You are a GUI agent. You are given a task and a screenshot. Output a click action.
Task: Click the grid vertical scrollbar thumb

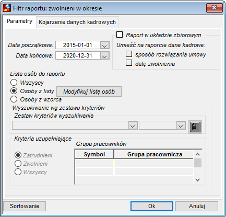197,163
